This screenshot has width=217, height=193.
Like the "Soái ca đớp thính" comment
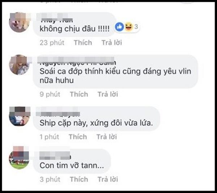79,94
